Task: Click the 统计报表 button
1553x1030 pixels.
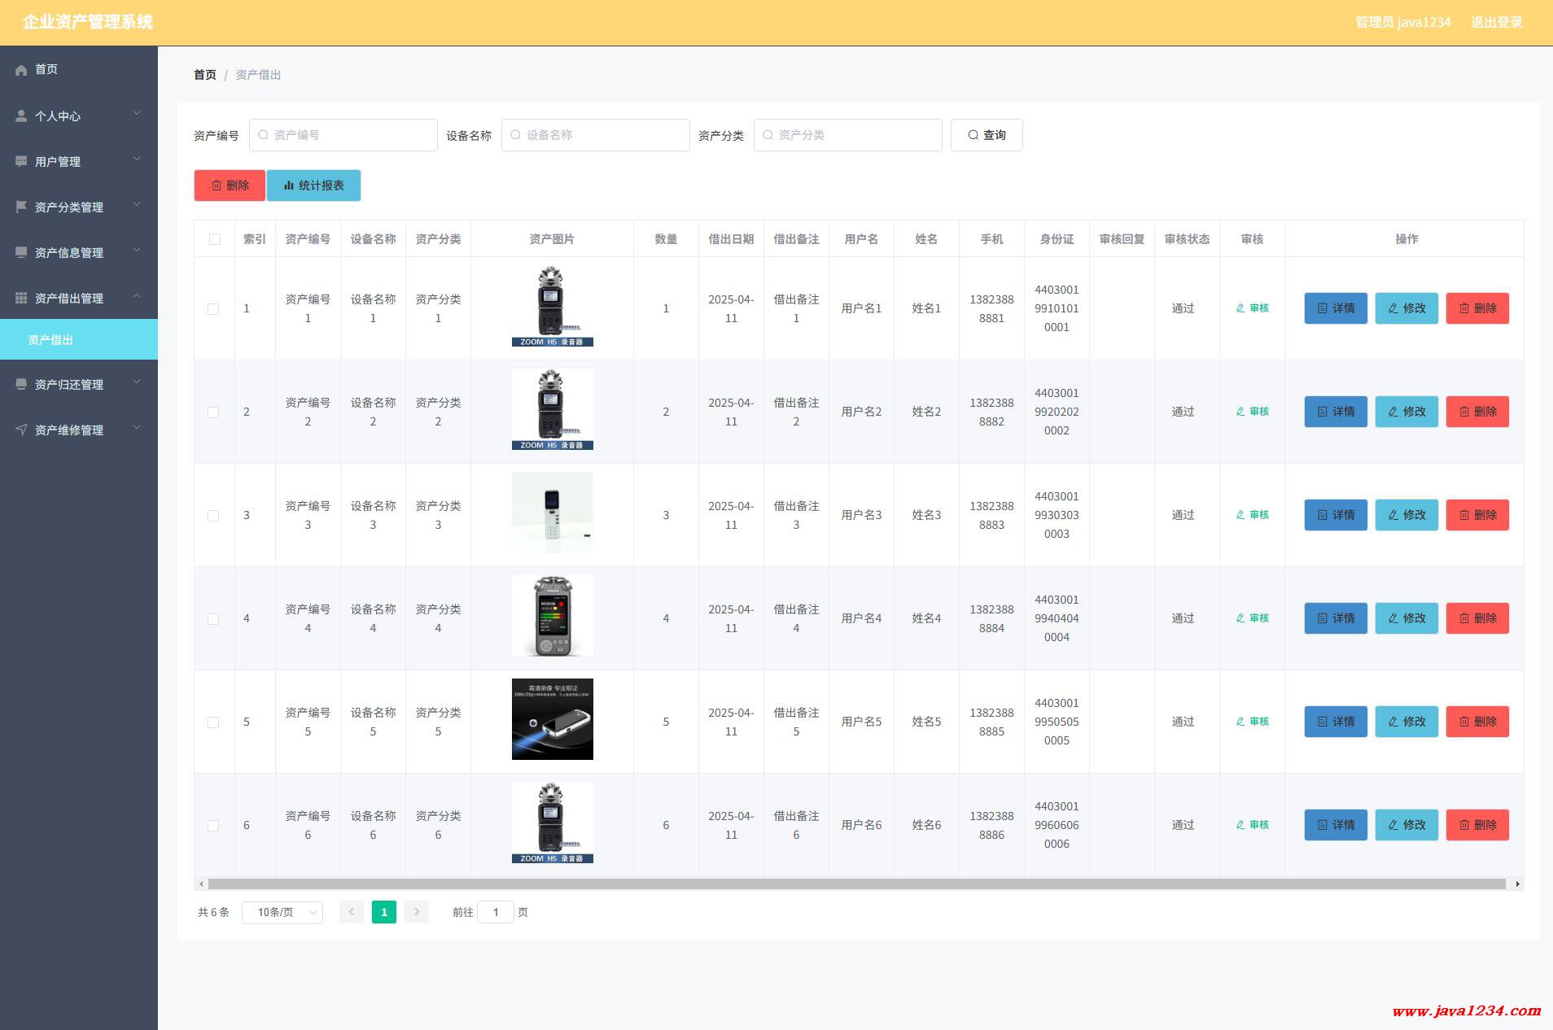Action: pos(313,185)
